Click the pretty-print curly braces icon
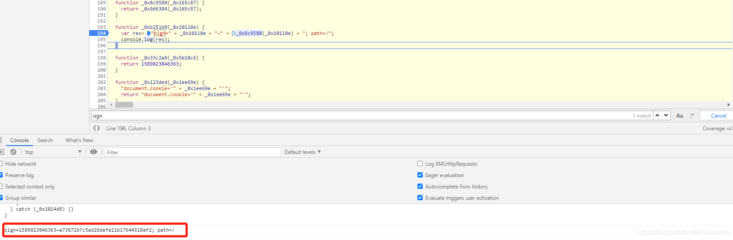 [96, 128]
